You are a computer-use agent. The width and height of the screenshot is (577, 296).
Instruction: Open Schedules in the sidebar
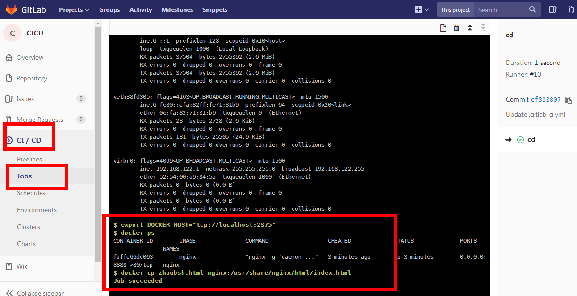pyautogui.click(x=31, y=193)
